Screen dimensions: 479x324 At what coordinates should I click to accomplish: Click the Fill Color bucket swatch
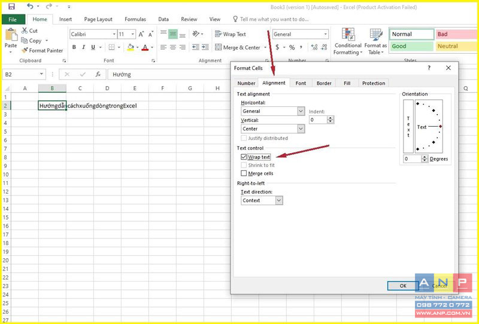coord(131,47)
